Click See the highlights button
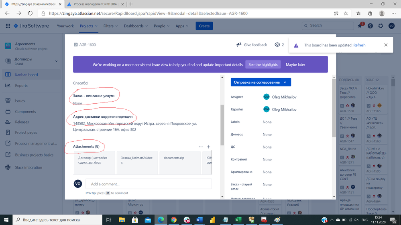Viewport: 401px width, 225px height. pos(263,64)
